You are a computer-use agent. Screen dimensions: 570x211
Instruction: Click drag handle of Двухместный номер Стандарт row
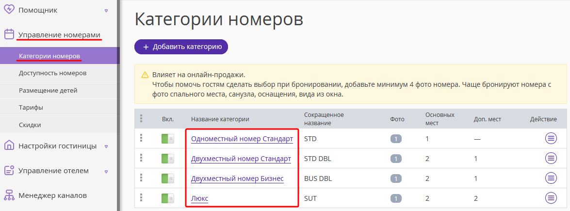click(141, 158)
